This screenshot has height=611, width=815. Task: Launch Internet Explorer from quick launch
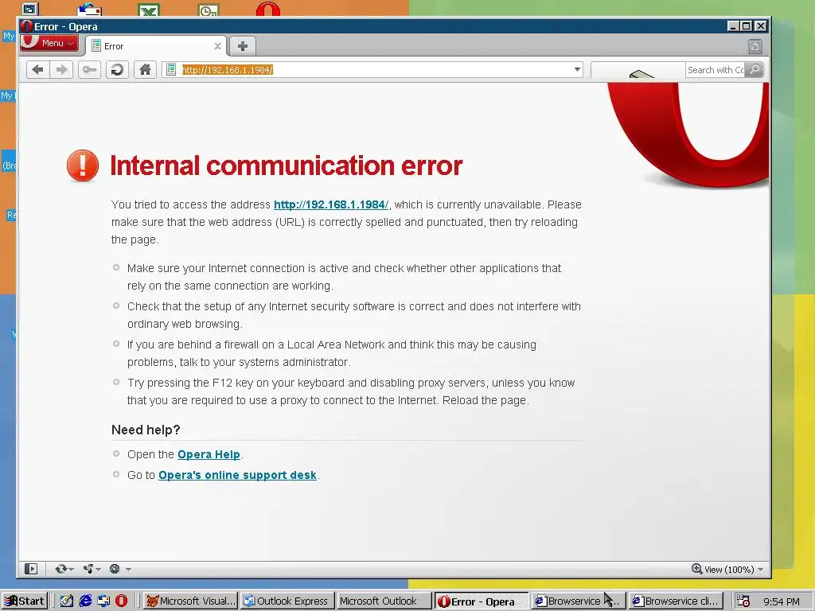click(85, 601)
